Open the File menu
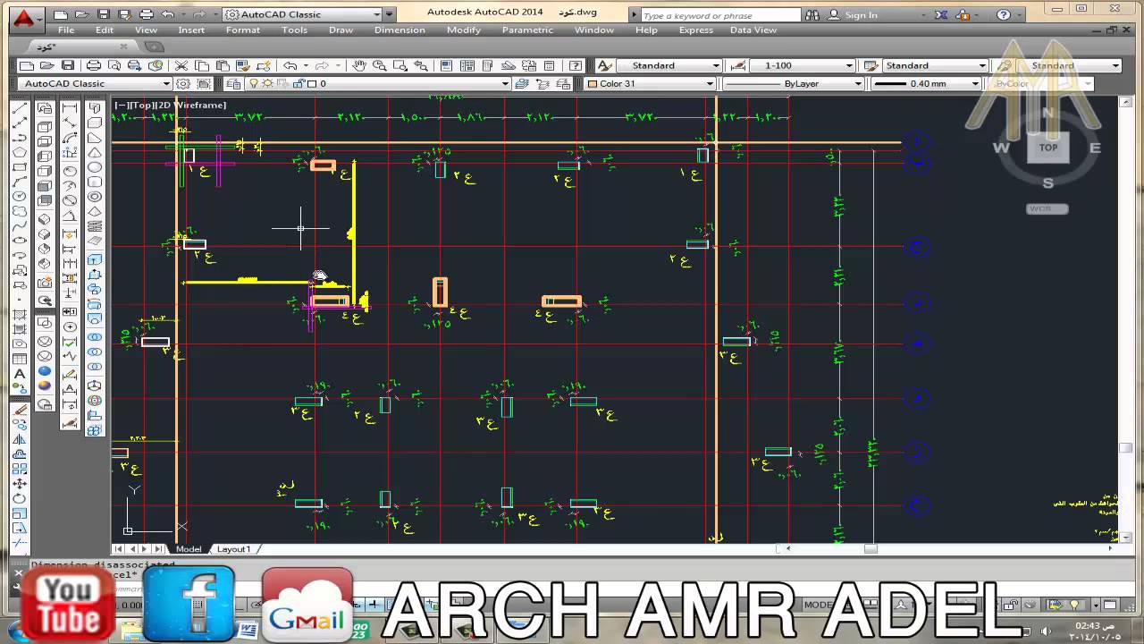Image resolution: width=1144 pixels, height=644 pixels. coord(66,30)
